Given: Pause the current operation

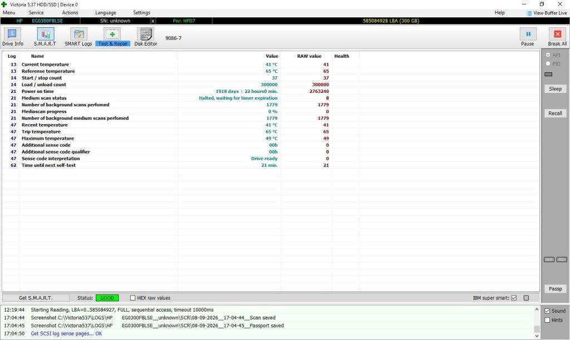Looking at the screenshot, I should click(528, 37).
